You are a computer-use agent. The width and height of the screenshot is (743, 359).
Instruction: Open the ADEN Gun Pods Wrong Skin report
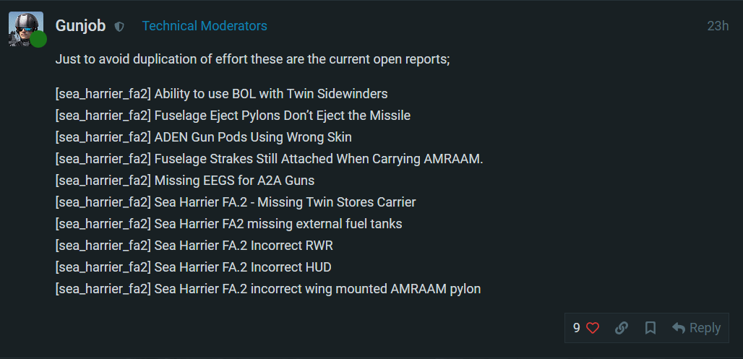click(x=203, y=137)
